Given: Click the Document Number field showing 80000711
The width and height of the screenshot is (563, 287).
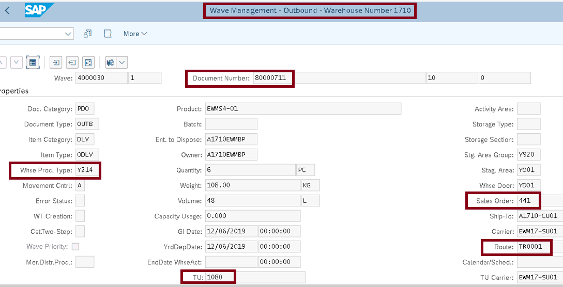Looking at the screenshot, I should point(272,78).
